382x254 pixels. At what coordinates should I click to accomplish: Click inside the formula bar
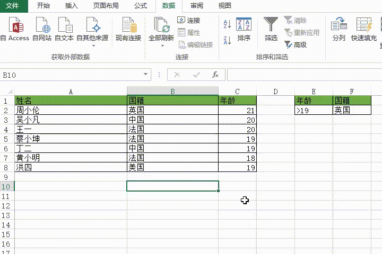pos(305,75)
